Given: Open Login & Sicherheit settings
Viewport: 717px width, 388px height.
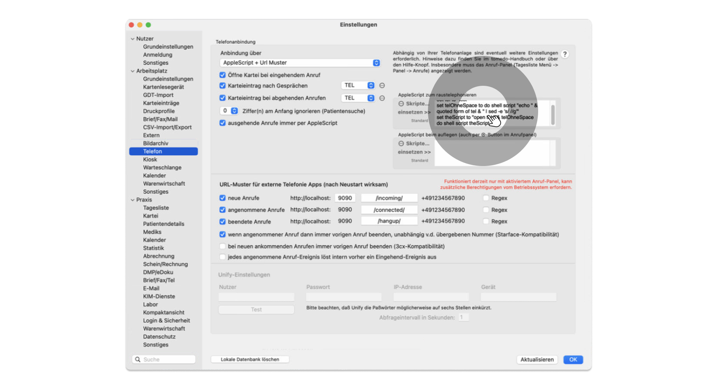Looking at the screenshot, I should [167, 320].
